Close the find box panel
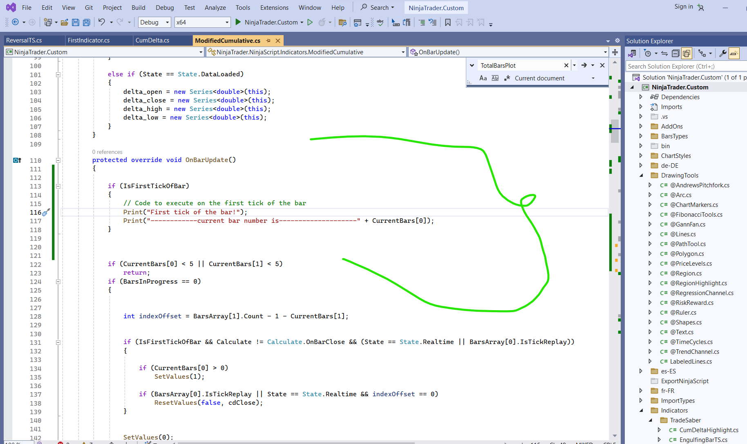The image size is (747, 444). [602, 65]
